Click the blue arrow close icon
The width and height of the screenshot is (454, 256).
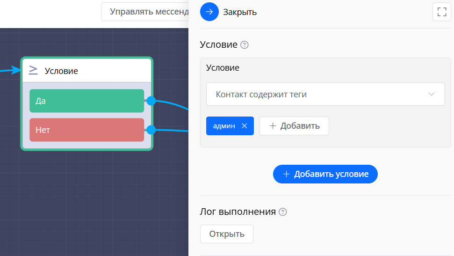209,12
